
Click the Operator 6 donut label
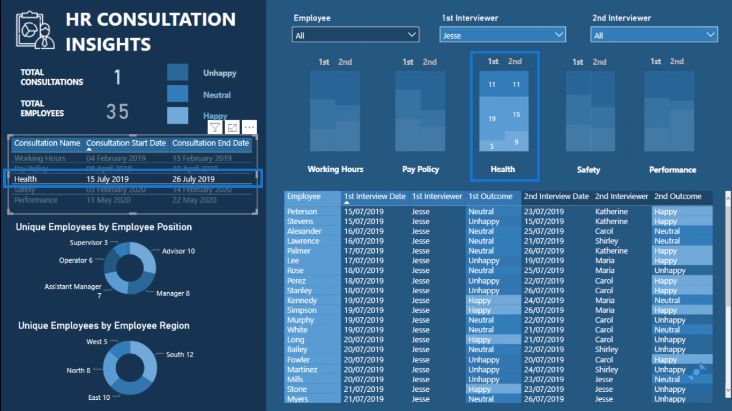tap(76, 260)
